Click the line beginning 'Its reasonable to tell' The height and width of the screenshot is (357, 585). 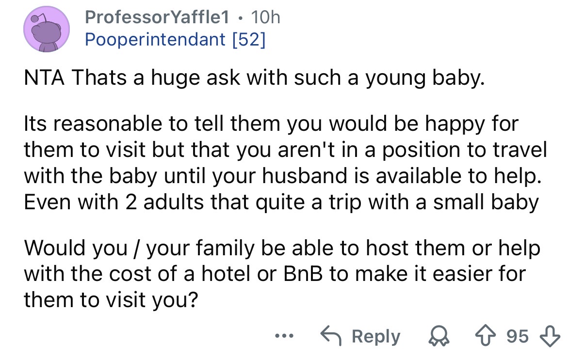tap(271, 124)
